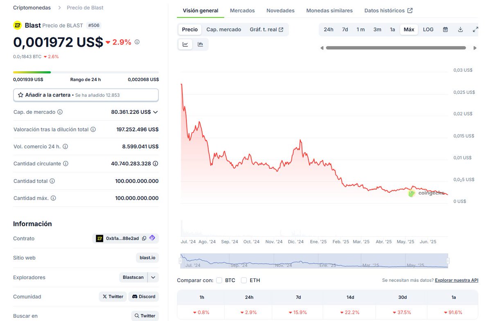Toggle LOG scale on chart
Image resolution: width=491 pixels, height=321 pixels.
click(x=428, y=29)
